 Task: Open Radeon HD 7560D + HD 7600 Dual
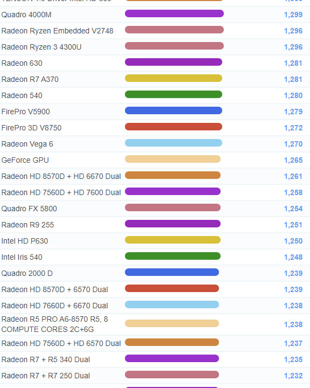click(x=61, y=192)
